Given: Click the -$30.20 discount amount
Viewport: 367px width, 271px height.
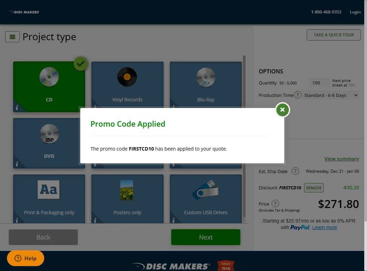Looking at the screenshot, I should point(351,188).
